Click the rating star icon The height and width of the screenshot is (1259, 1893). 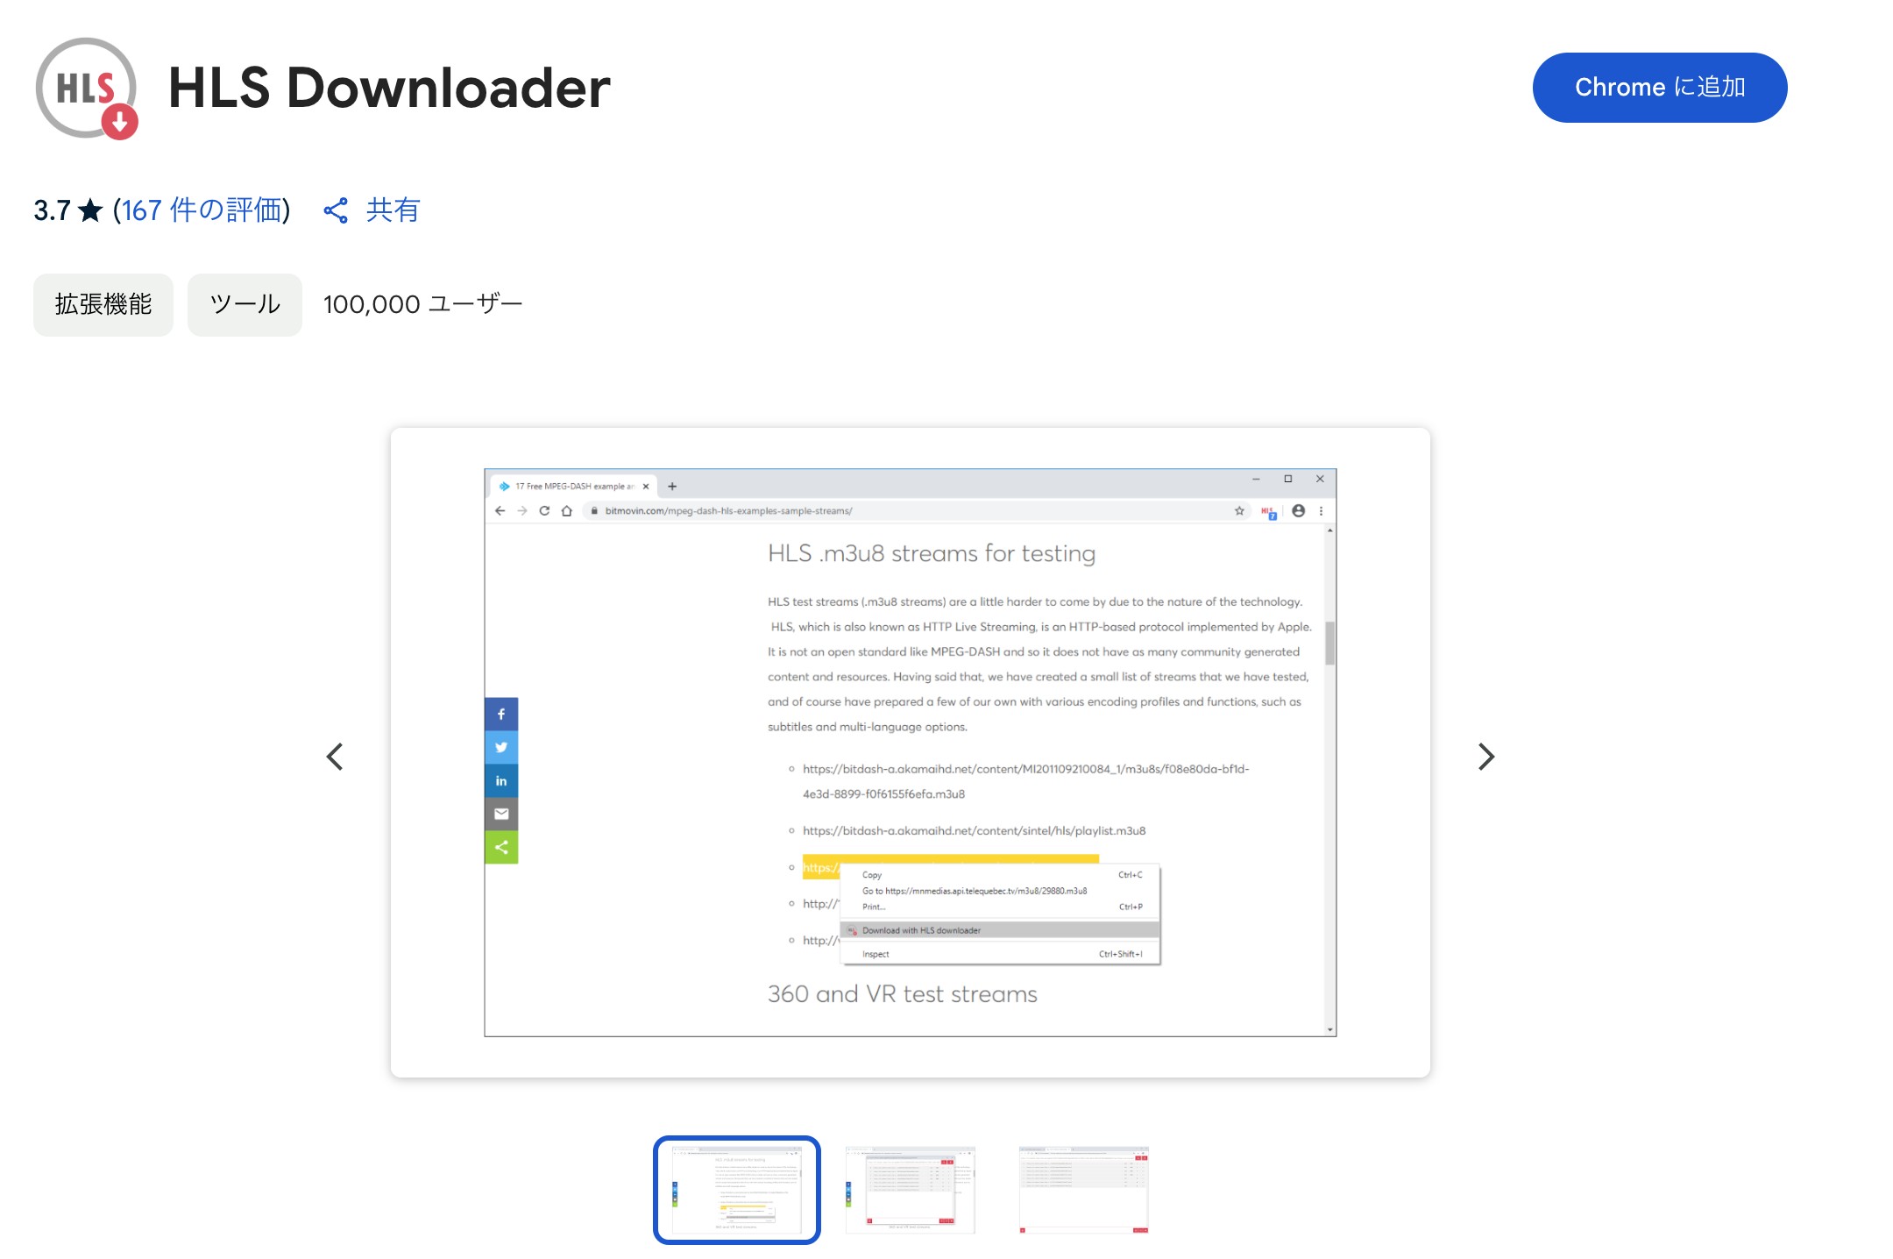(x=90, y=210)
